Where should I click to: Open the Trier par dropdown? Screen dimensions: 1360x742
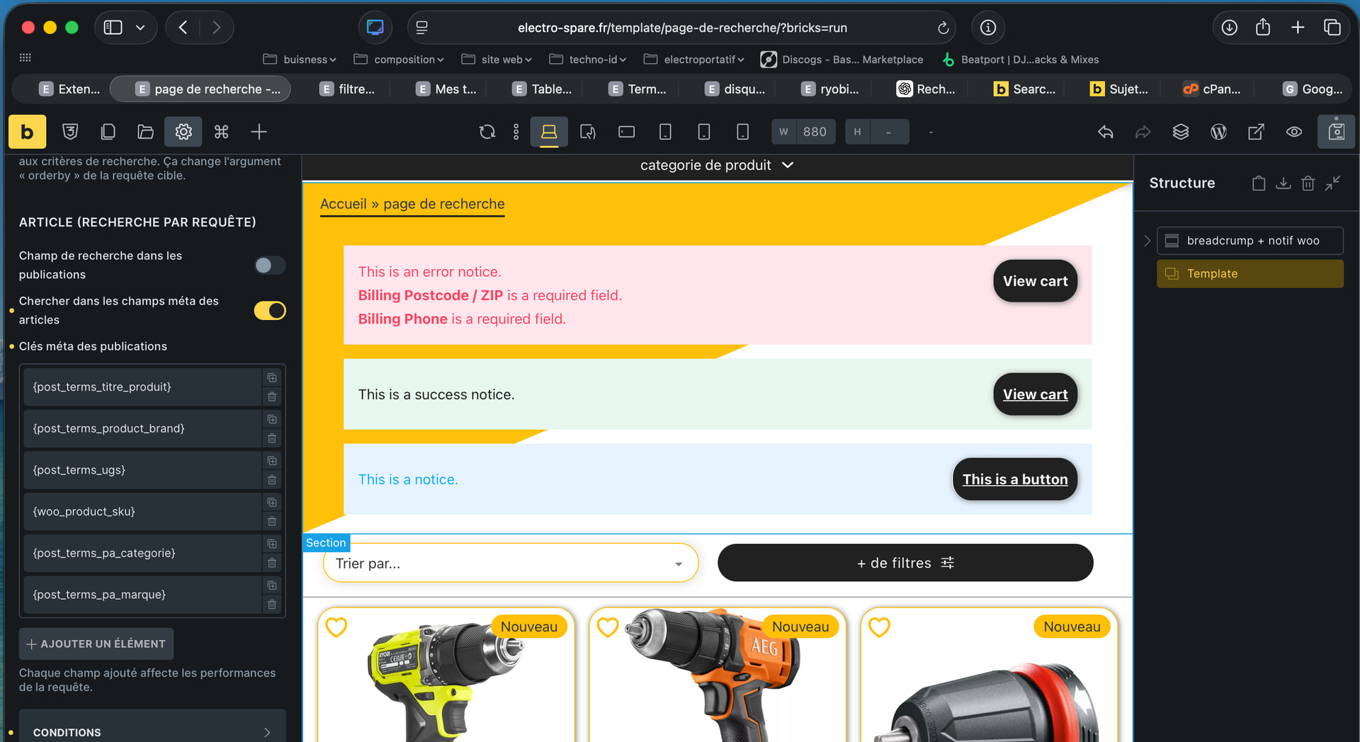[510, 564]
